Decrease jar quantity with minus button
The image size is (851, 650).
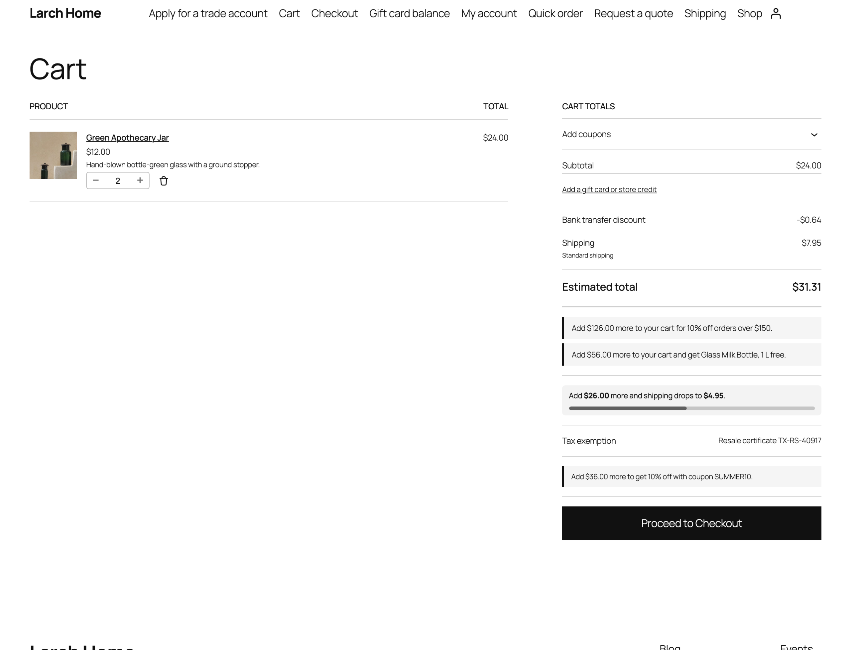[96, 180]
